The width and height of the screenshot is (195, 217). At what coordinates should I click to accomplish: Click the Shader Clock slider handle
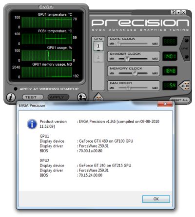tap(127, 59)
